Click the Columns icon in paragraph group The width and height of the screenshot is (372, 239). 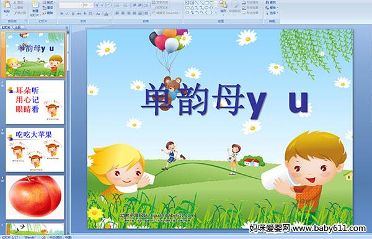146,13
